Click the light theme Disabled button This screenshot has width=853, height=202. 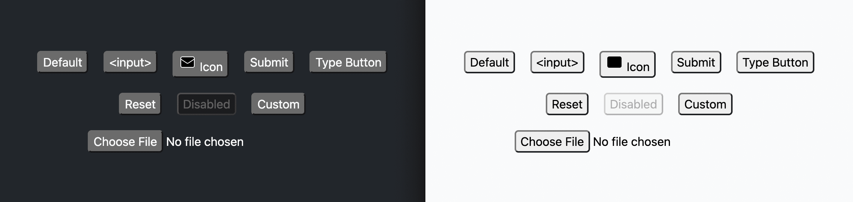633,104
